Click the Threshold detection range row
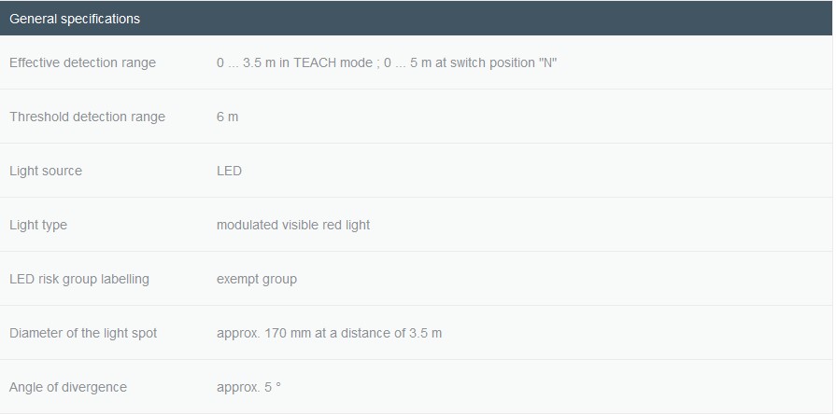The width and height of the screenshot is (836, 414). point(416,117)
